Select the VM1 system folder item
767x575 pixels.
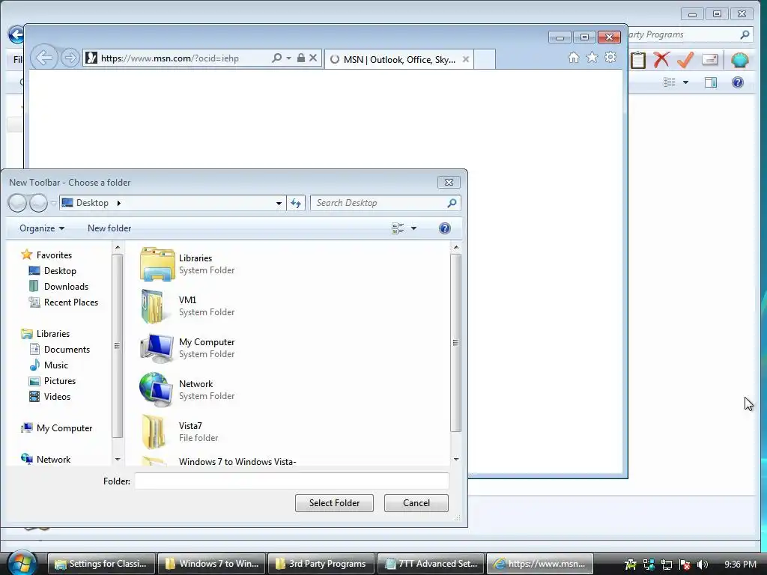(188, 306)
